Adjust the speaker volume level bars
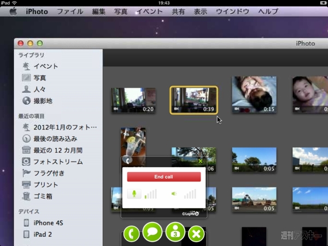The width and height of the screenshot is (328, 246). pos(190,194)
